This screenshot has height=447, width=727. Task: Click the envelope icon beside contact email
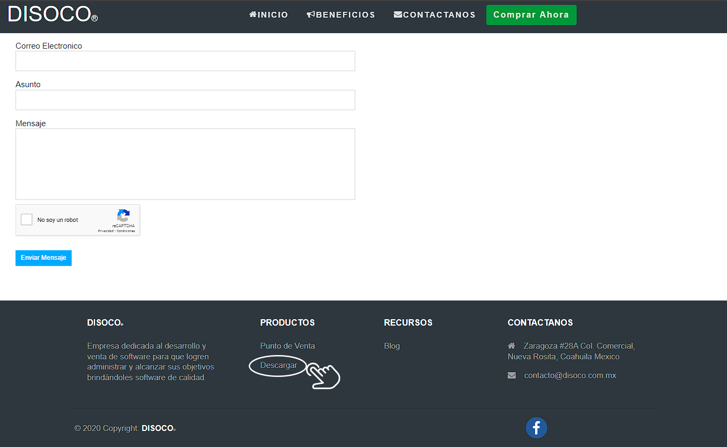(511, 376)
